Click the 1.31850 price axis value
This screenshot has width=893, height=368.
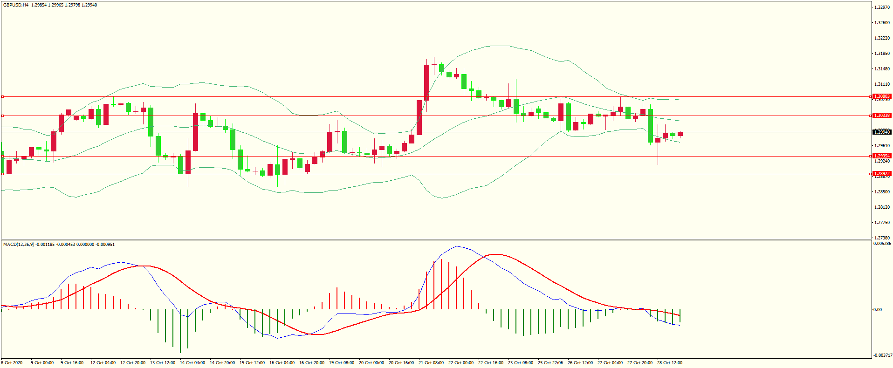(x=882, y=54)
